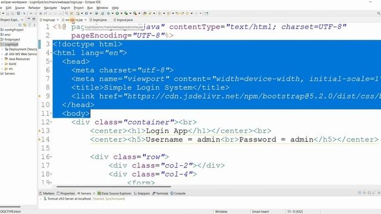This screenshot has height=214, width=381.
Task: Open the Properties view tab
Action: (65, 193)
